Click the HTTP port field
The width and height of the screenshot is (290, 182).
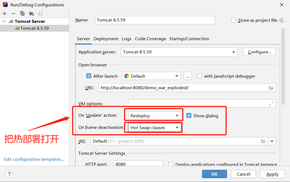point(138,164)
